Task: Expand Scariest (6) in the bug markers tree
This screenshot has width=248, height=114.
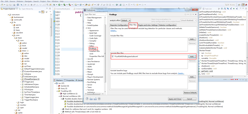Action: click(x=57, y=86)
